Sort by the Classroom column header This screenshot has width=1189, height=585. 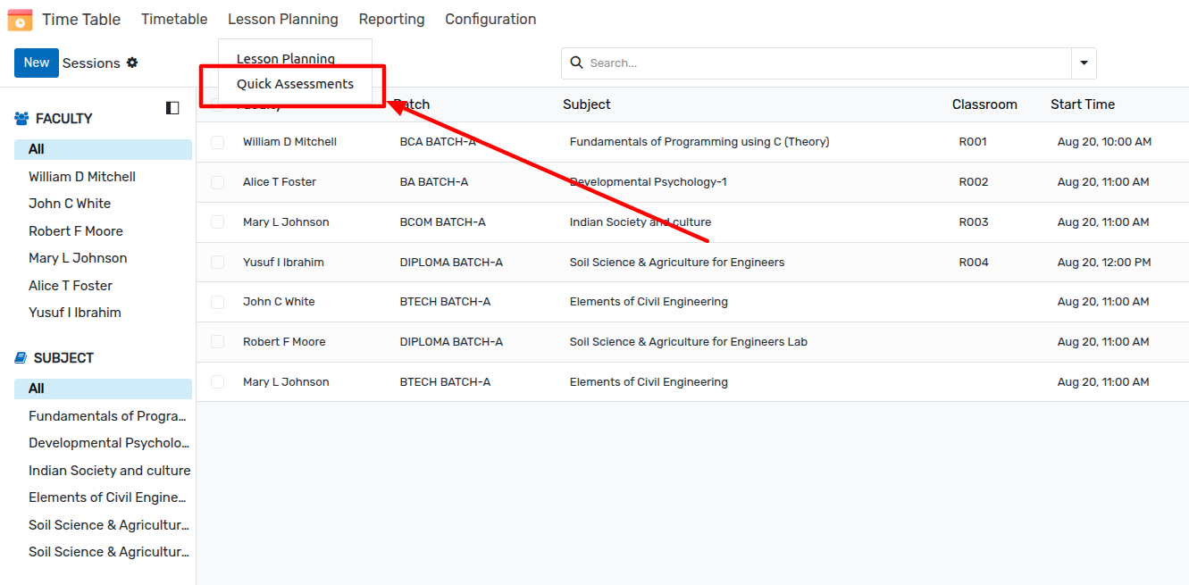coord(984,104)
